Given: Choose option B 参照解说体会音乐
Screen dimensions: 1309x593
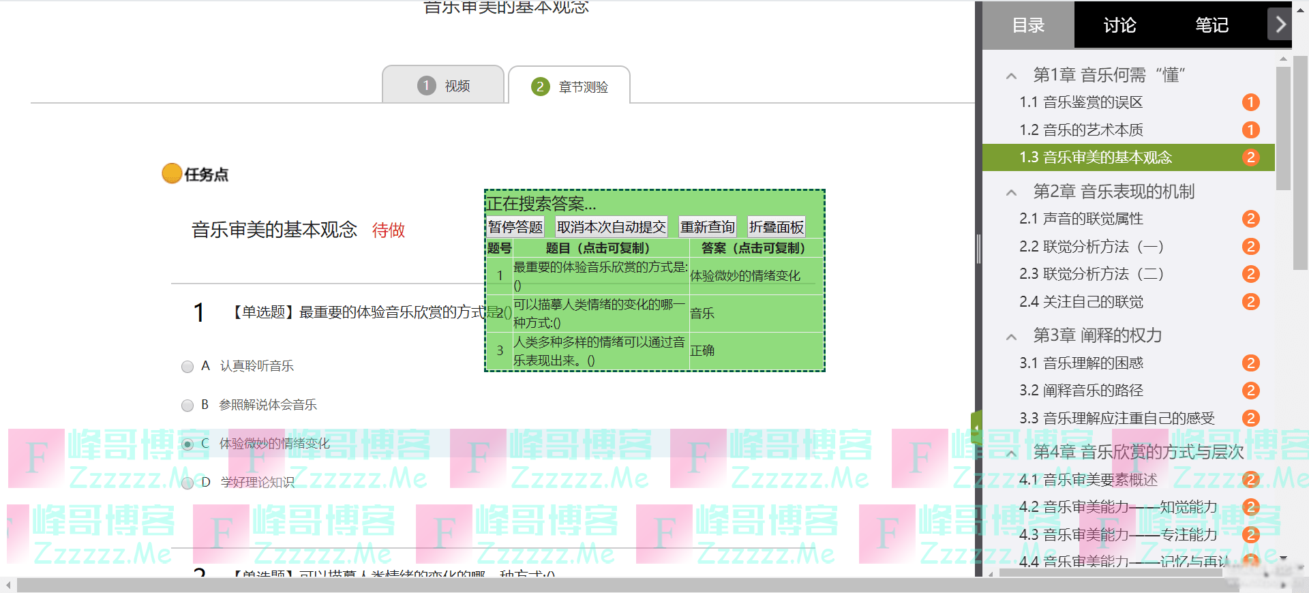Looking at the screenshot, I should [x=187, y=406].
